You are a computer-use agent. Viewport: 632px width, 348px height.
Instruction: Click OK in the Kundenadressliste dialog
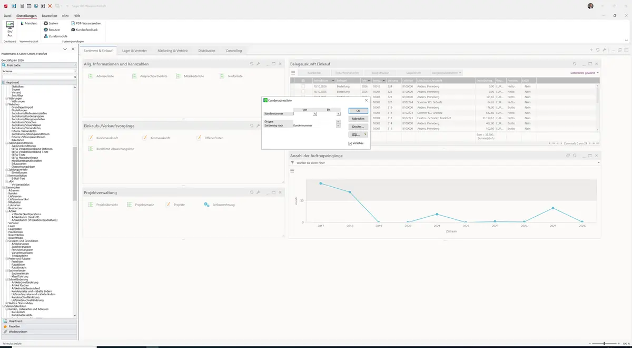pos(358,111)
